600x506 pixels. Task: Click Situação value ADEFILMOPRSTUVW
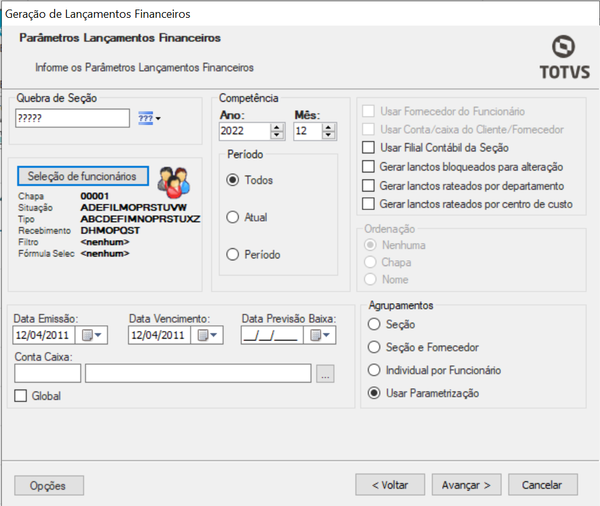coord(134,207)
